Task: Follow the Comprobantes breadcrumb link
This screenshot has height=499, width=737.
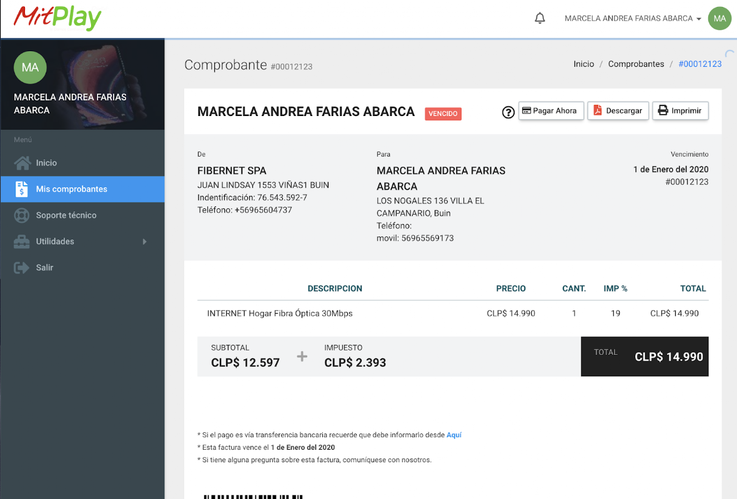Action: tap(636, 64)
